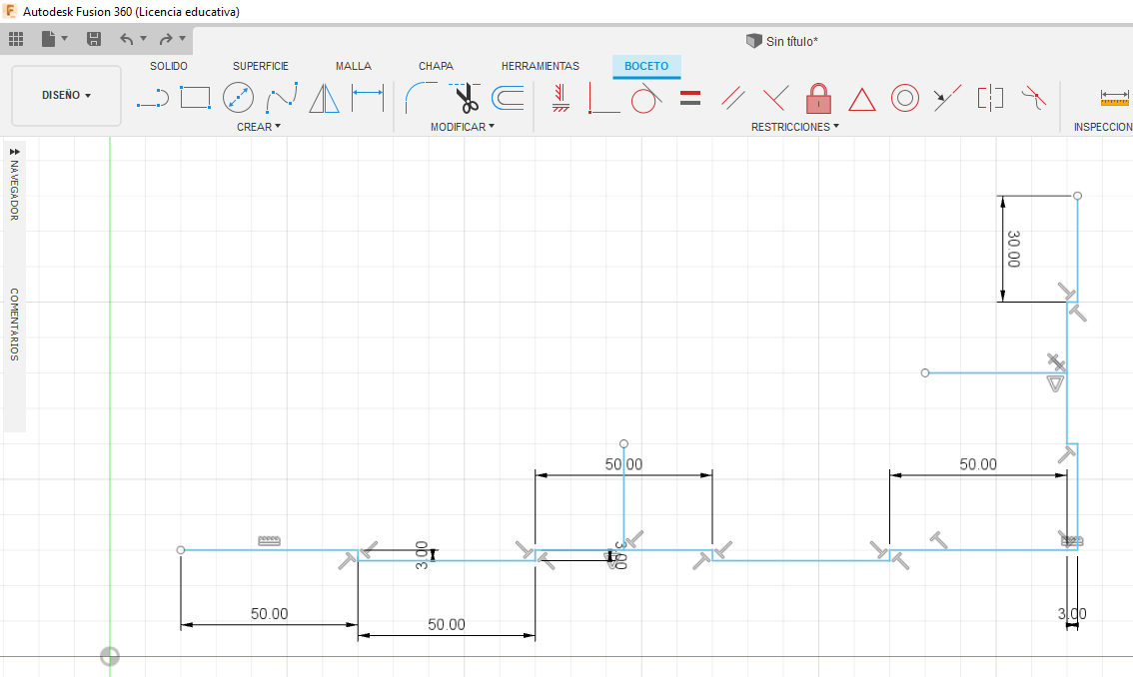This screenshot has width=1133, height=677.
Task: Switch to the SUPERFICIE tab
Action: click(x=260, y=66)
